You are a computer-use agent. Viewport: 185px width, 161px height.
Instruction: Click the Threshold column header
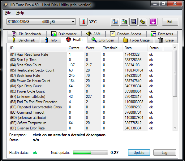click(112, 48)
